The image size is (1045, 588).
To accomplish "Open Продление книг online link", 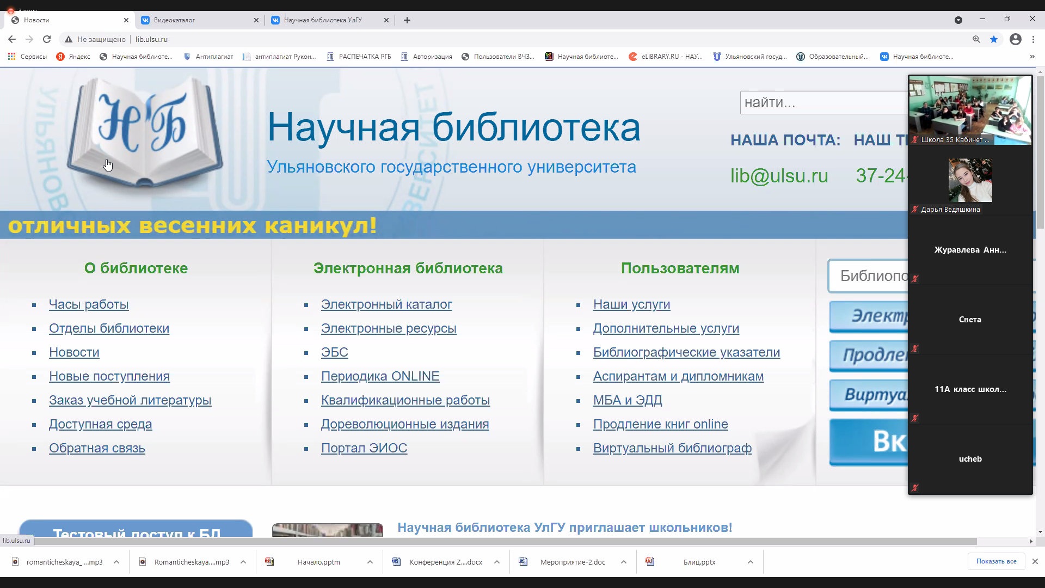I will tap(661, 424).
